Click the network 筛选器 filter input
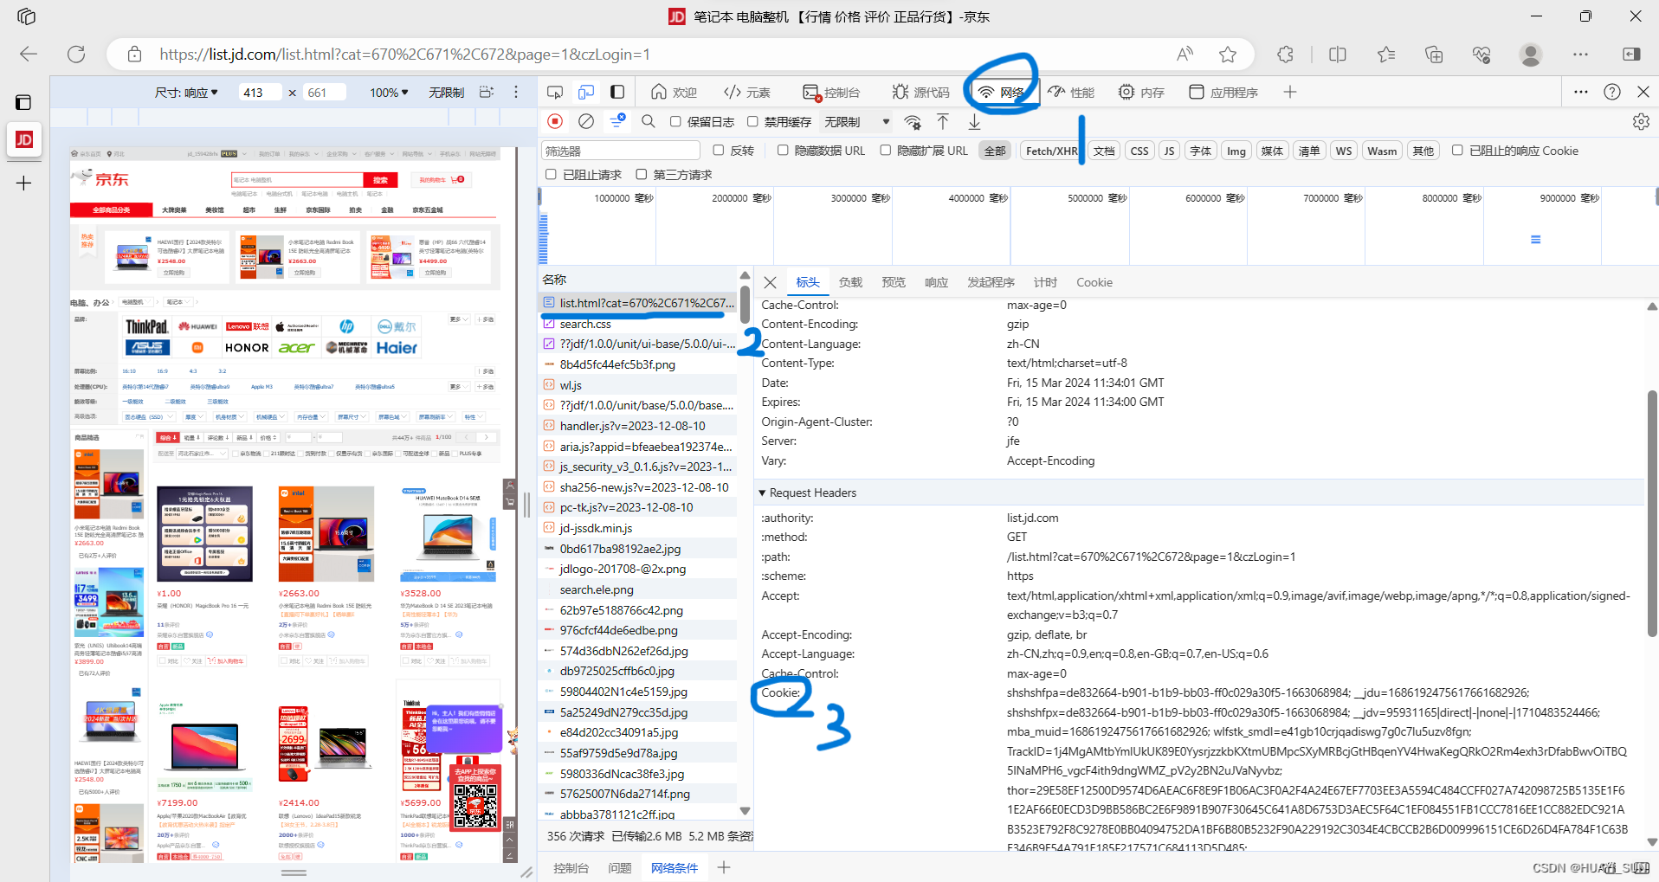Screen dimensions: 1659x882 (x=620, y=151)
